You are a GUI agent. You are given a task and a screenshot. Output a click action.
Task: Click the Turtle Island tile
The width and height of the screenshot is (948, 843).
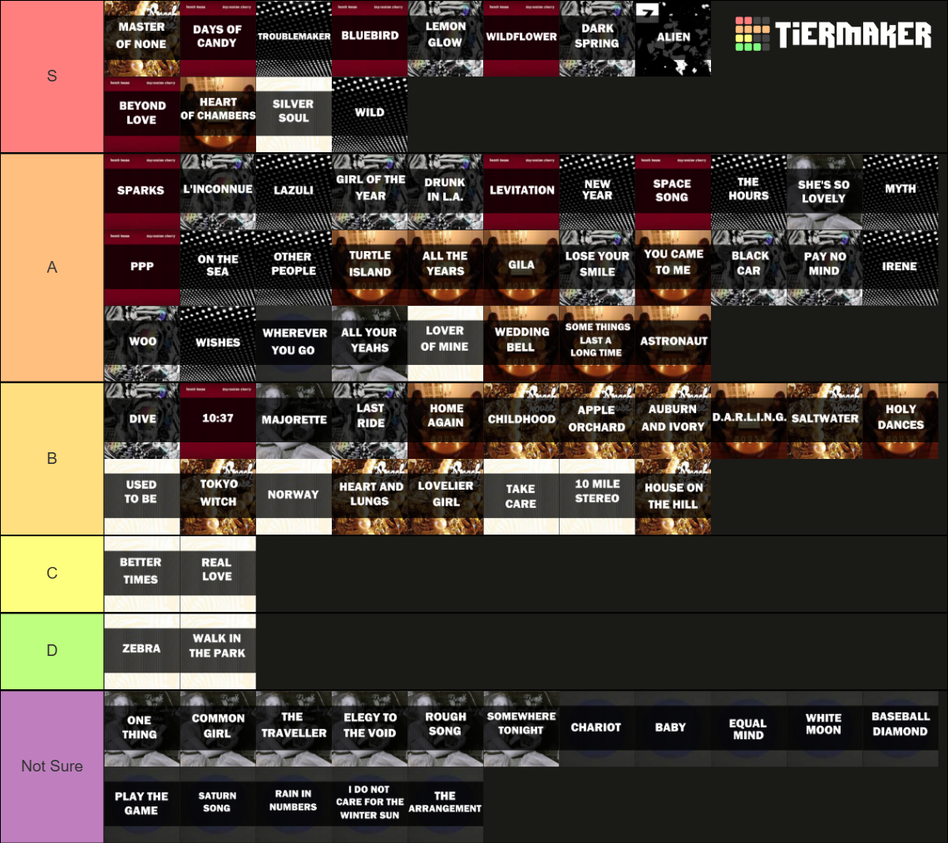pos(369,268)
